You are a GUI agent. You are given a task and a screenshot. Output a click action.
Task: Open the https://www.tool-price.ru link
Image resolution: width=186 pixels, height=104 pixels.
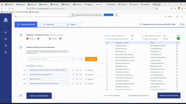click(124, 75)
